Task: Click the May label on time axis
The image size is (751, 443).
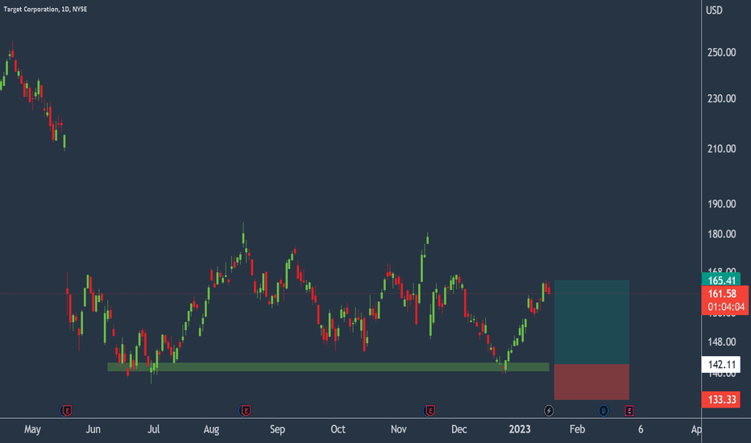Action: tap(32, 429)
